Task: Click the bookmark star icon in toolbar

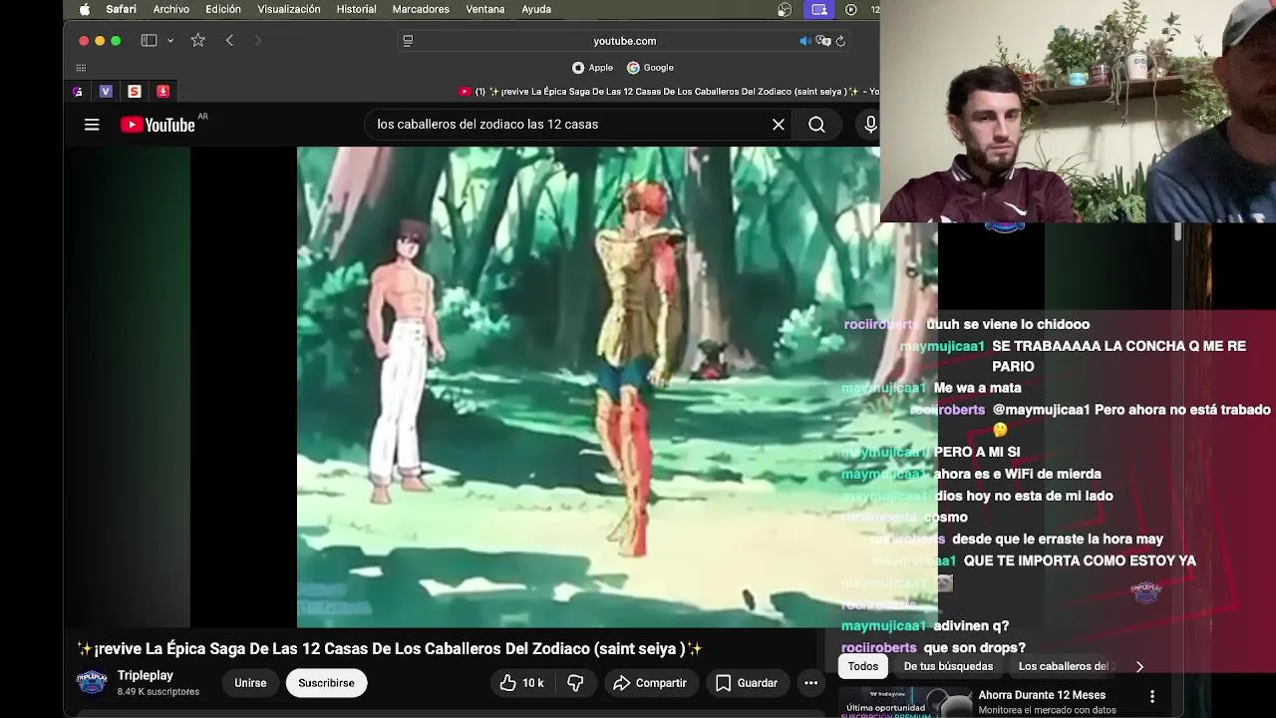Action: pos(198,41)
